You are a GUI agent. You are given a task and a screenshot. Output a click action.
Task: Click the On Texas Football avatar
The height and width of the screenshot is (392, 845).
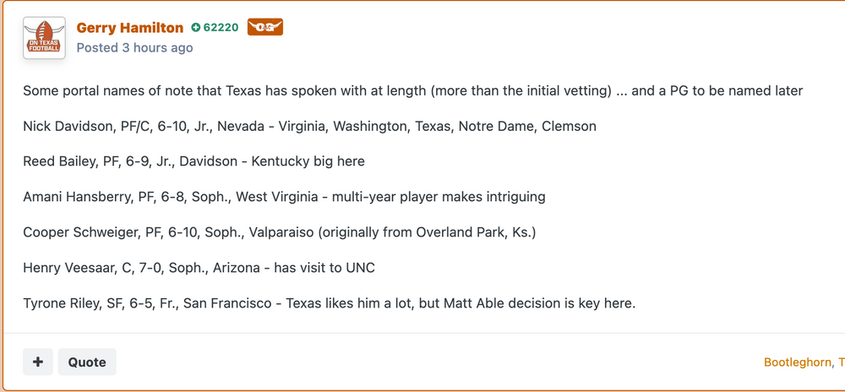tap(44, 38)
